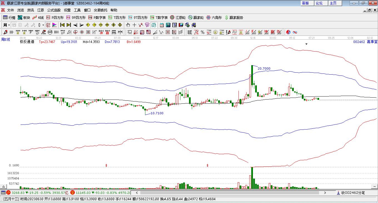Viewport: 378px width, 203px height.
Task: Open the candlestick style dropdown arrow
Action: (x=43, y=25)
